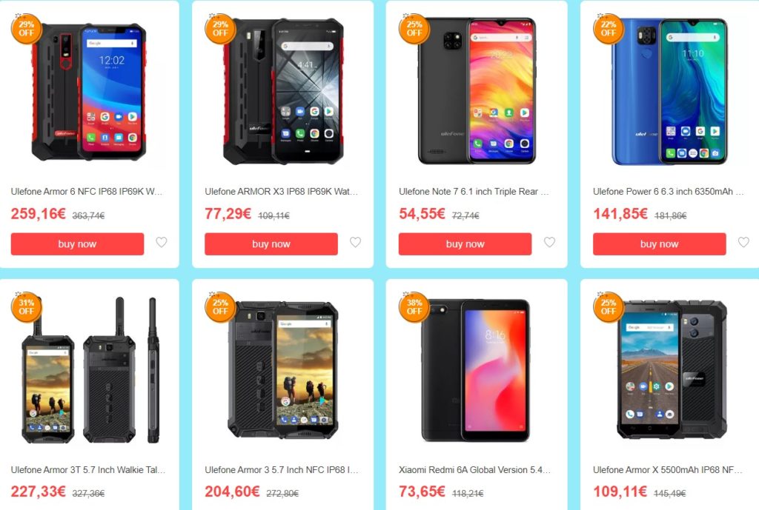The image size is (759, 510).
Task: View the Ulefone Armor 3T walkie talkie image
Action: coord(90,370)
